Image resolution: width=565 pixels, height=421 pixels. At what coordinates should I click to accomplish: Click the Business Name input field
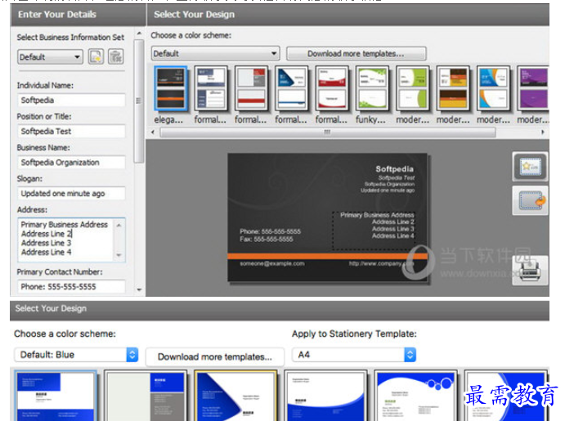[x=71, y=163]
